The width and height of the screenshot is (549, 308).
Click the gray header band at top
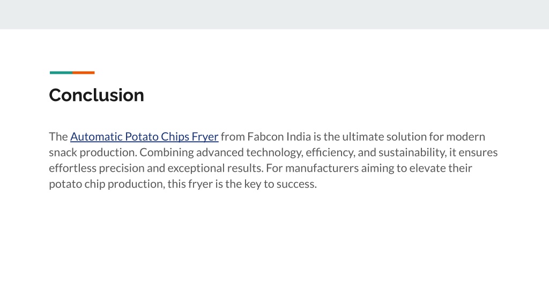(274, 14)
